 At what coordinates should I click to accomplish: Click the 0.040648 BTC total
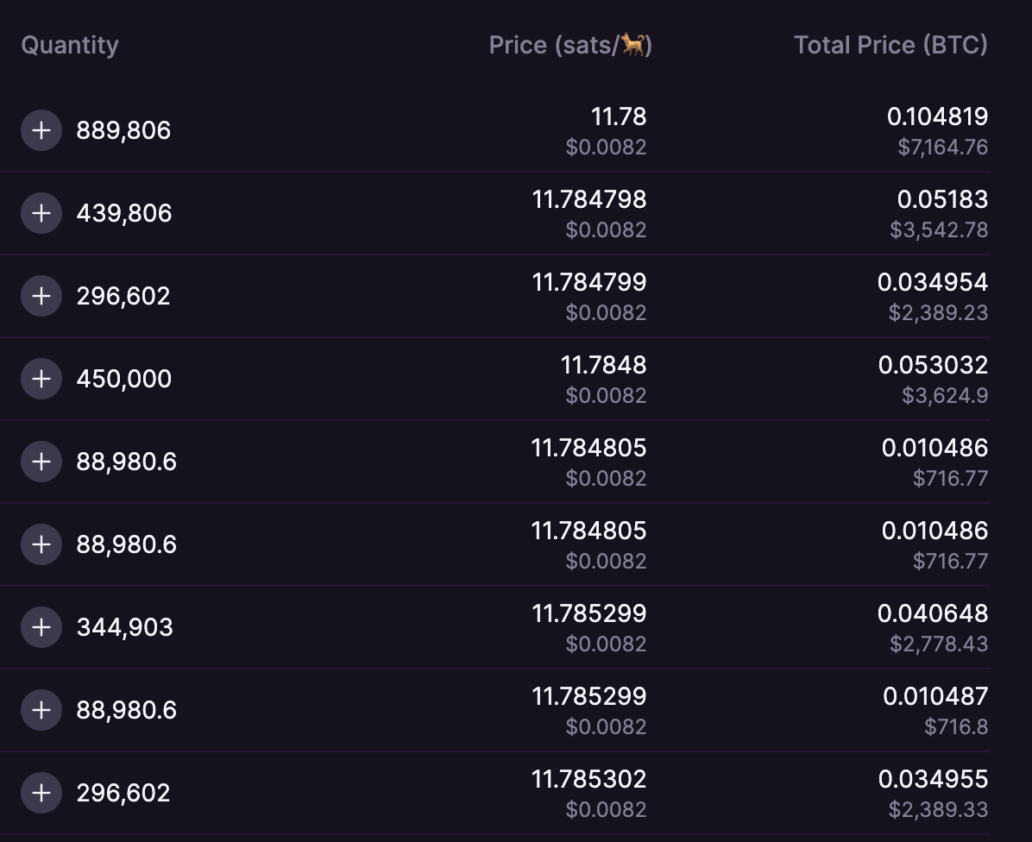pos(933,613)
